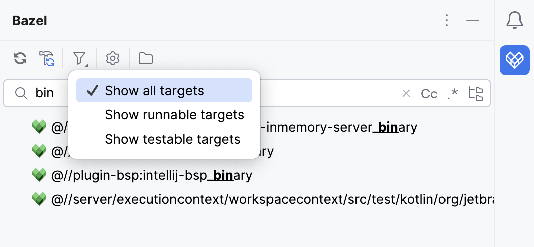Screen dimensions: 534x247
Task: Open the Bazel settings gear
Action: (113, 59)
